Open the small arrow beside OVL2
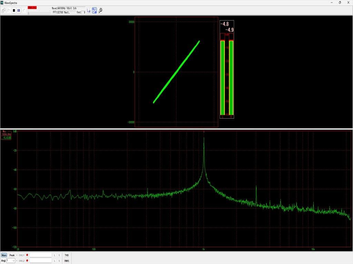 coord(17,261)
